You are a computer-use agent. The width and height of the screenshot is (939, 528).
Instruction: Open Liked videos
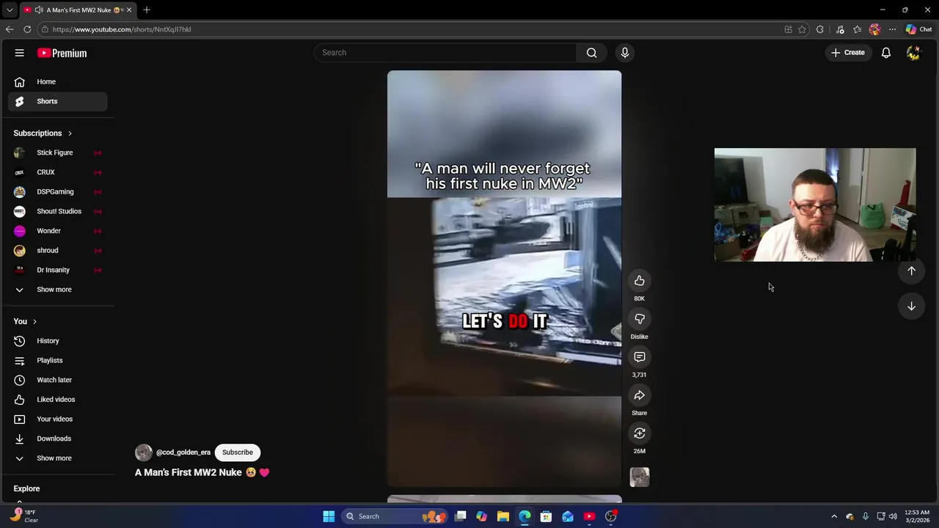(x=57, y=400)
